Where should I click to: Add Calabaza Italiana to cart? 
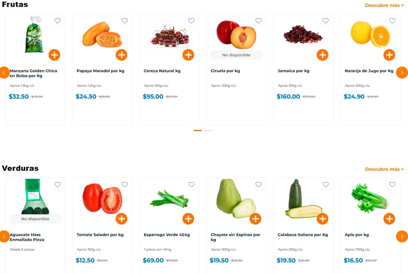pyautogui.click(x=322, y=219)
